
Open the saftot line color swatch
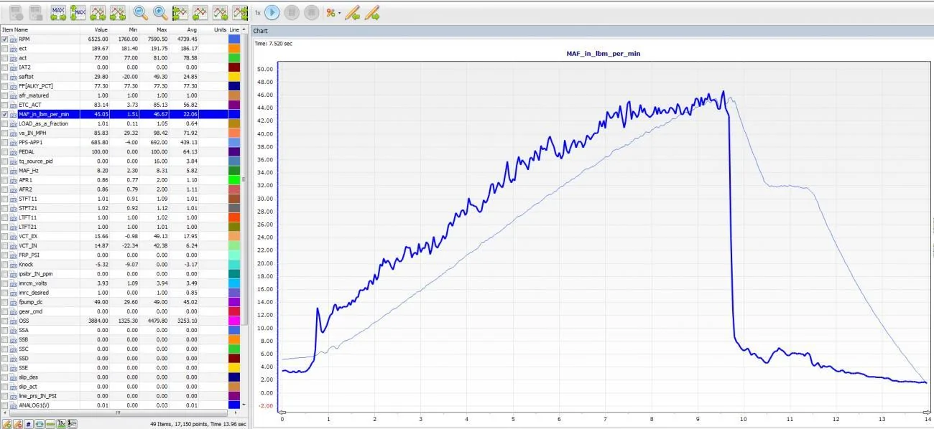point(234,76)
